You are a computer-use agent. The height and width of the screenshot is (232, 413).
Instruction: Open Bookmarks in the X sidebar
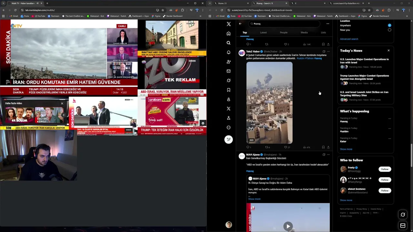tap(228, 90)
